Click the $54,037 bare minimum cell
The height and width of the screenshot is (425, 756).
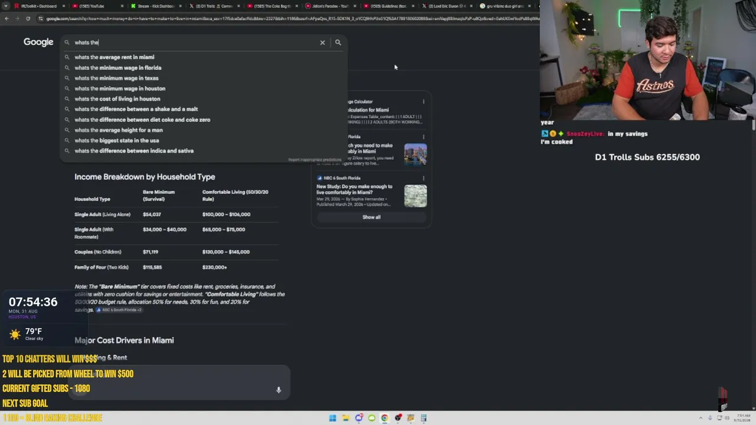click(152, 214)
